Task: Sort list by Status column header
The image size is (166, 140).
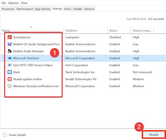Action: point(113,30)
